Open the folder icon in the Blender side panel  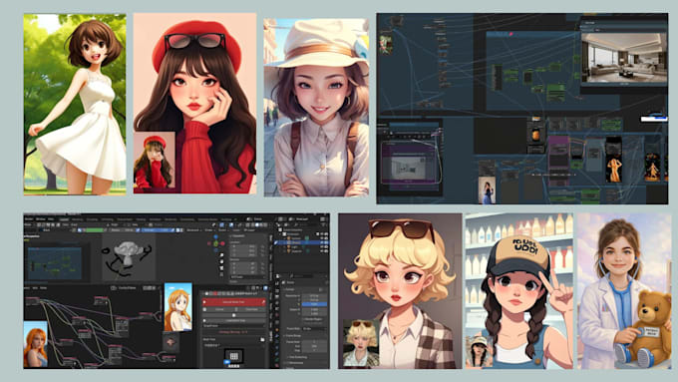click(262, 339)
